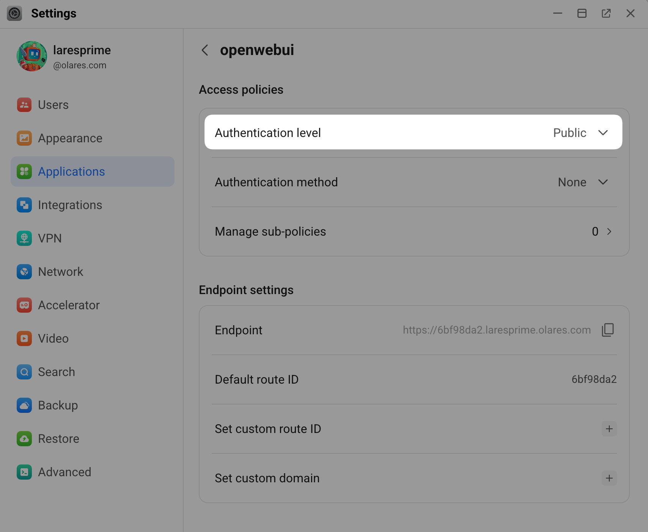The image size is (648, 532).
Task: Click the Users sidebar icon
Action: pos(24,105)
